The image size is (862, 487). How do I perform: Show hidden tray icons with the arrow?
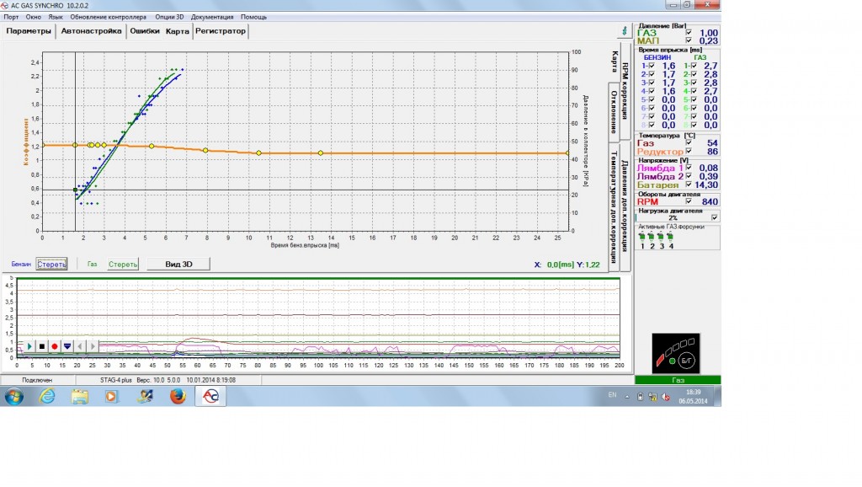(629, 396)
